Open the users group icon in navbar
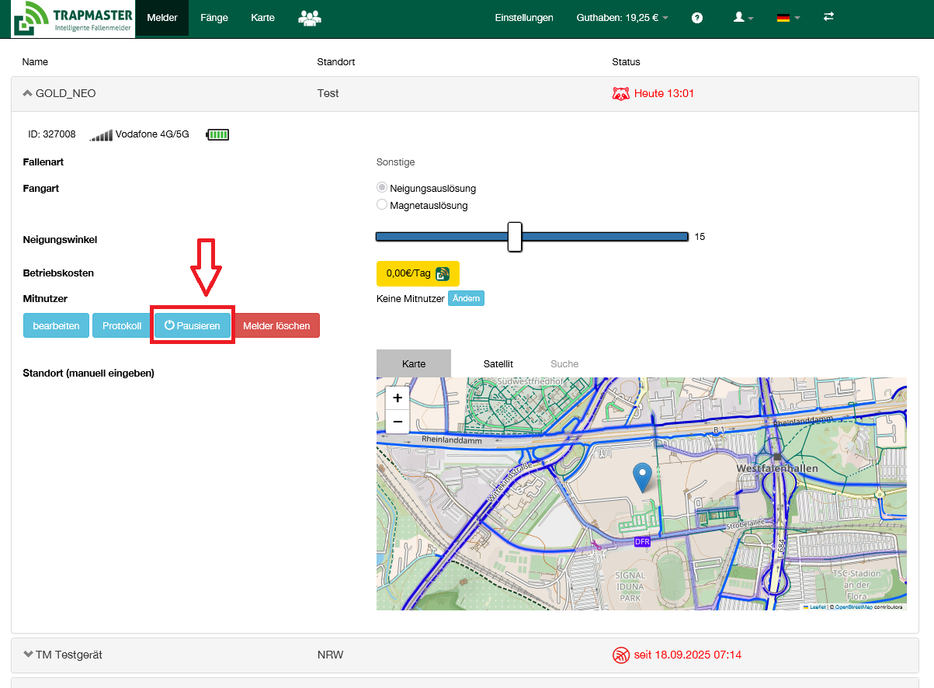934x688 pixels. point(310,18)
